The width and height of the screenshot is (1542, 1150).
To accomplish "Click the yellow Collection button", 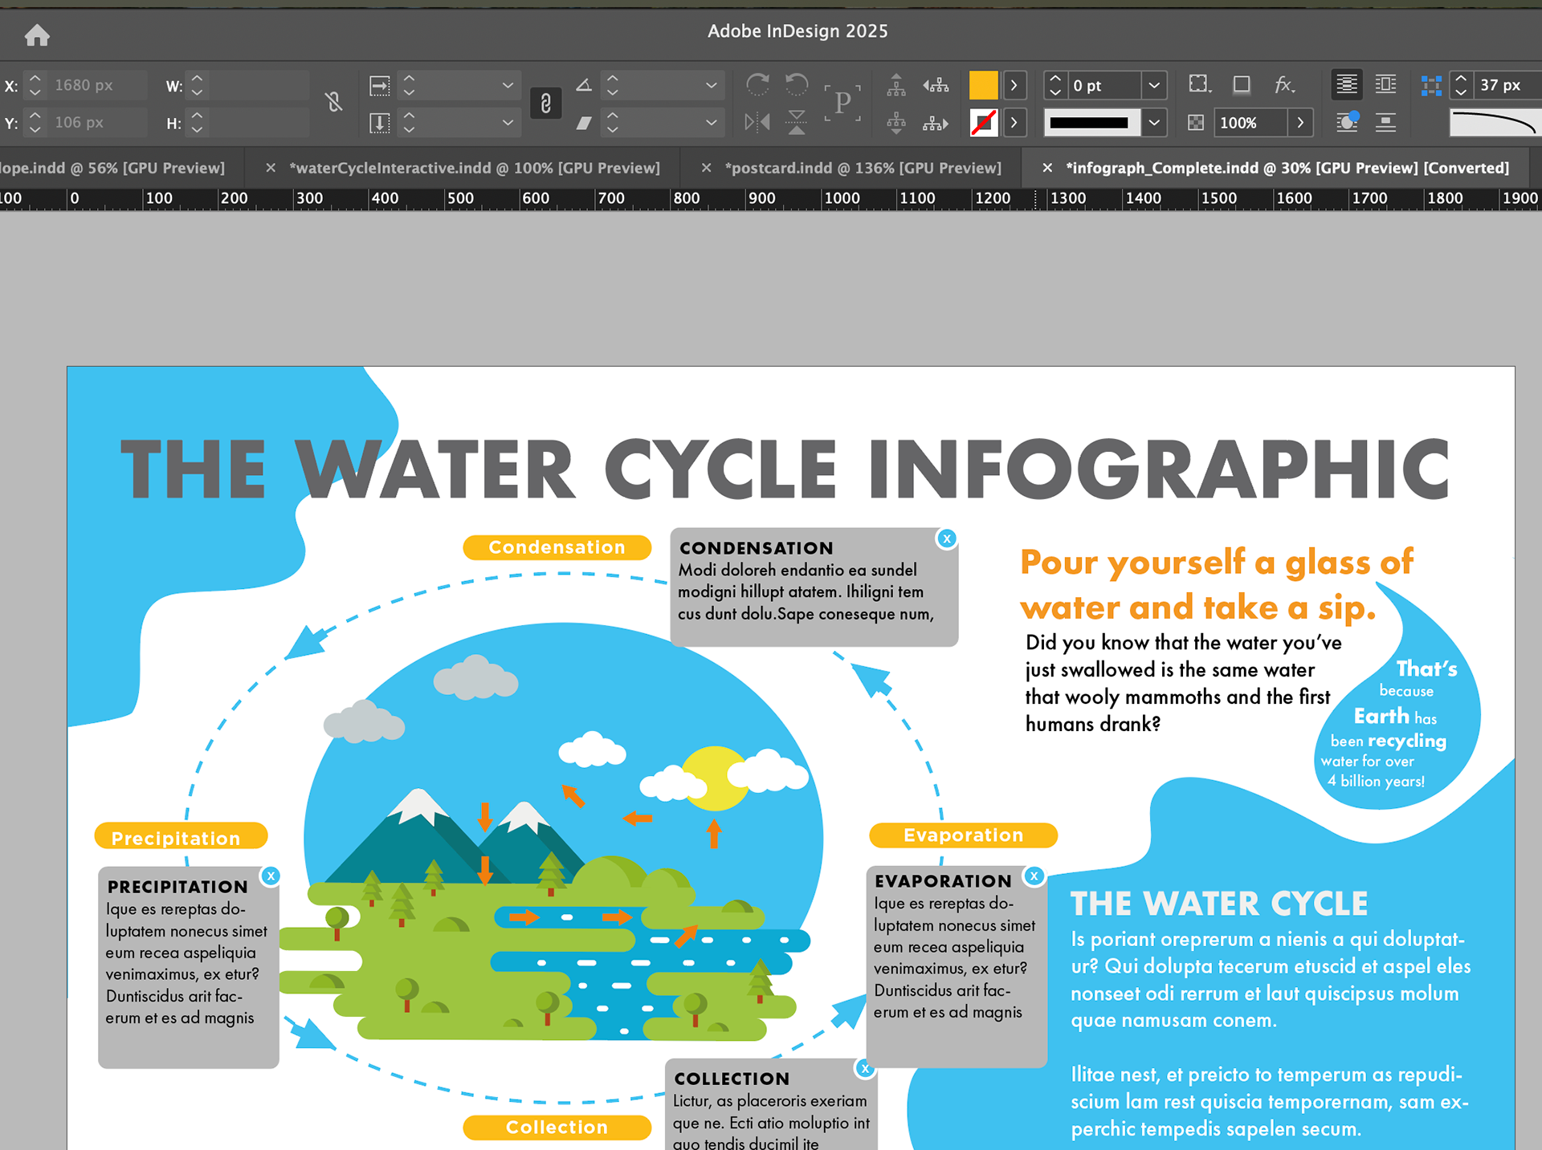I will point(557,1127).
